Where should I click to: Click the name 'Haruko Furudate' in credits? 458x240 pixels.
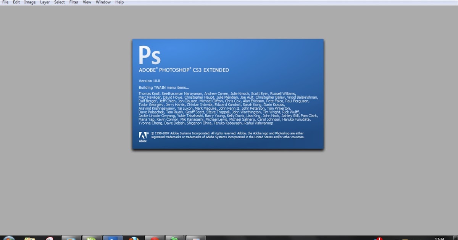[x=297, y=120]
